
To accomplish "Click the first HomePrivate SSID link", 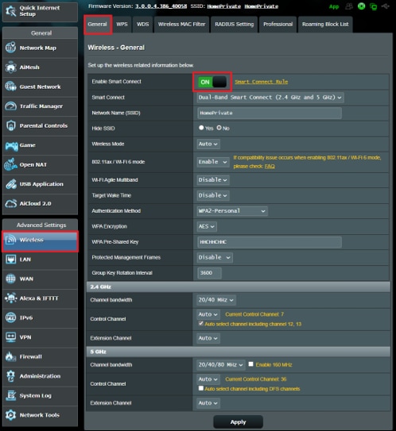I will 224,6.
